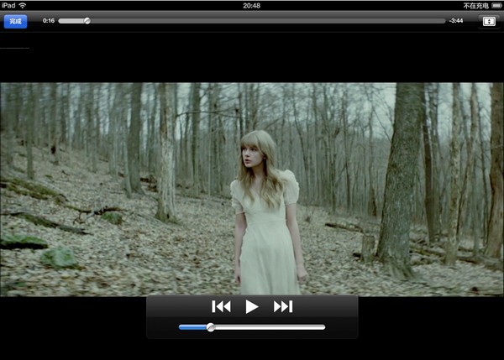The image size is (504, 360).
Task: Click the volume slider knob
Action: point(210,327)
